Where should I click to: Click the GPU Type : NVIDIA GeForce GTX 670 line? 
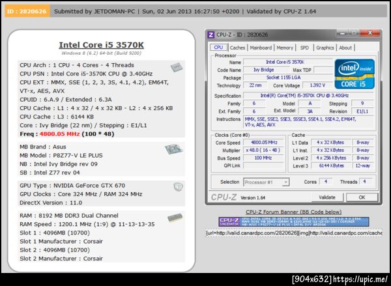click(x=72, y=186)
